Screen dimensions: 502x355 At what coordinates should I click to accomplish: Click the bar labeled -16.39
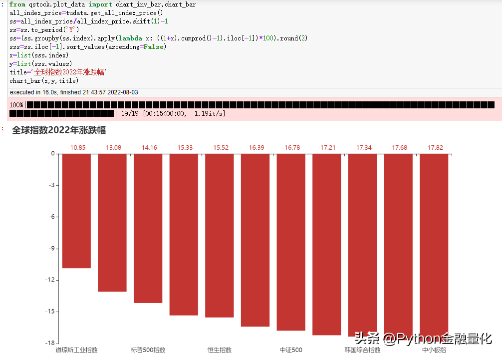coord(255,240)
